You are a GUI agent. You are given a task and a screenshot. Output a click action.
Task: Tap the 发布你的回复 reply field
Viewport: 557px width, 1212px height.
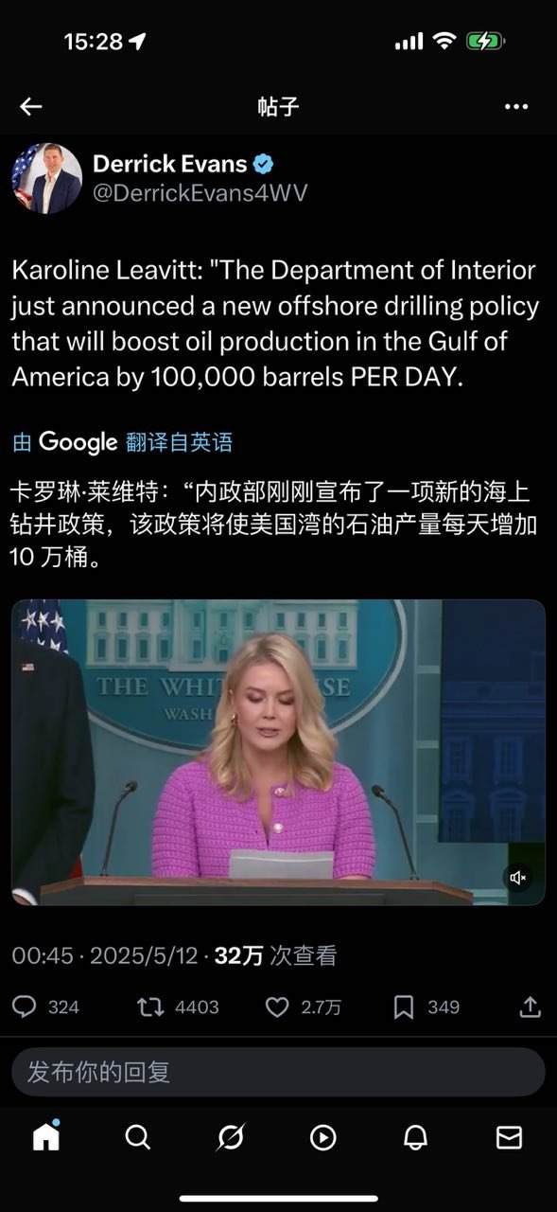278,1072
